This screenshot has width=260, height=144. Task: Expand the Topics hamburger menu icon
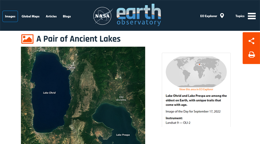pos(252,16)
